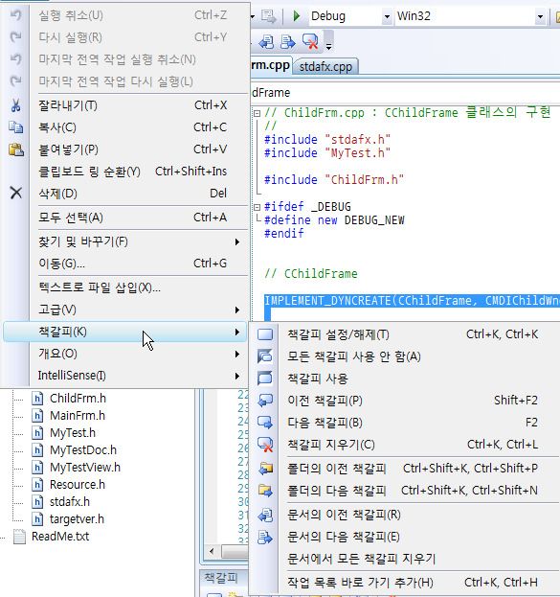Click the Delete X icon beside 삭제(D)
Image resolution: width=560 pixels, height=597 pixels.
pyautogui.click(x=16, y=193)
